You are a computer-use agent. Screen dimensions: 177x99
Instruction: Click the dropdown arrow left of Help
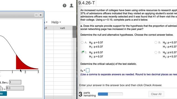tap(47, 22)
